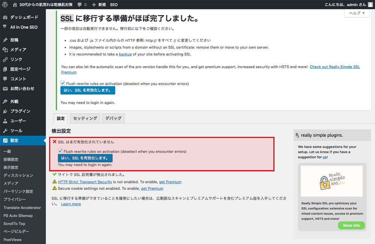Click the 投稿 pushpin icon
The image size is (375, 244).
tap(5, 40)
